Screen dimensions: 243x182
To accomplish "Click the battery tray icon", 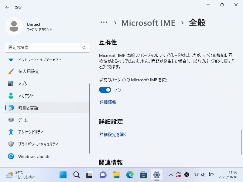I will point(211,175).
